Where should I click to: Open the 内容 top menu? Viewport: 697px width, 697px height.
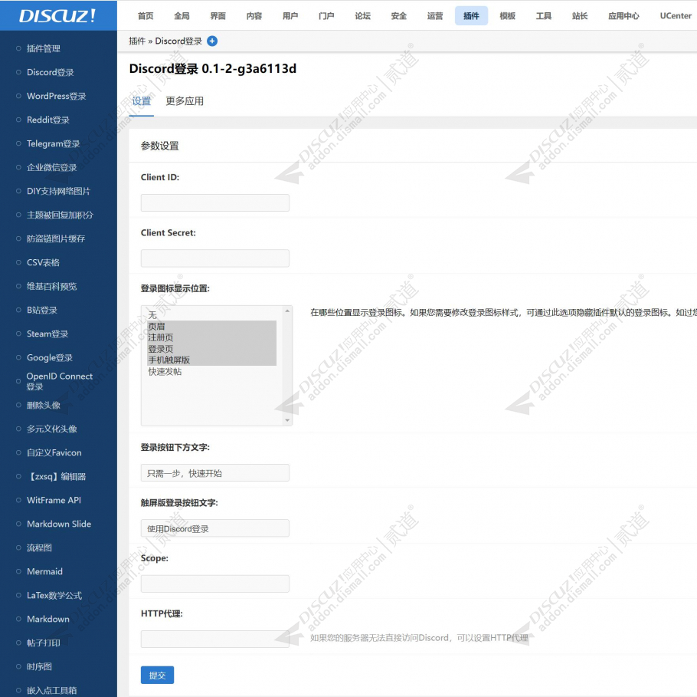point(254,15)
